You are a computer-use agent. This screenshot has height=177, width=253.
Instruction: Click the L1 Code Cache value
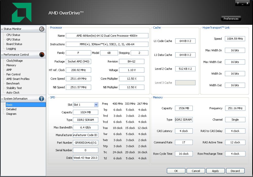(x=185, y=41)
